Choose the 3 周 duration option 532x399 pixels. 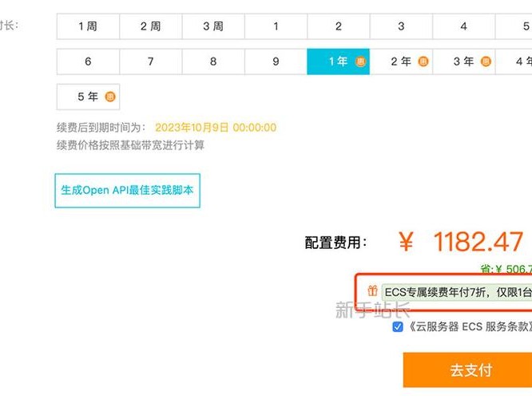(213, 26)
